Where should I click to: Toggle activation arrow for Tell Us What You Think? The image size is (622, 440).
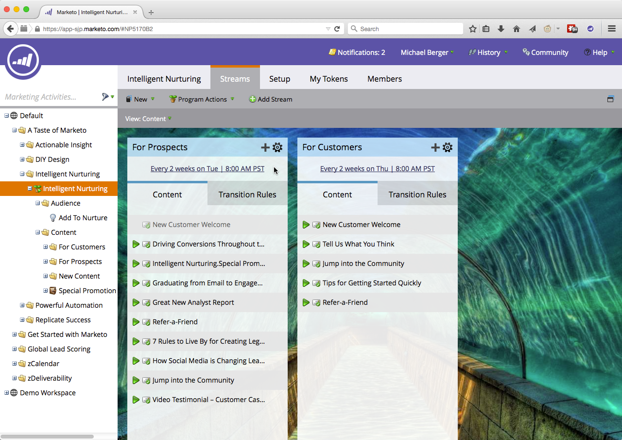point(306,244)
